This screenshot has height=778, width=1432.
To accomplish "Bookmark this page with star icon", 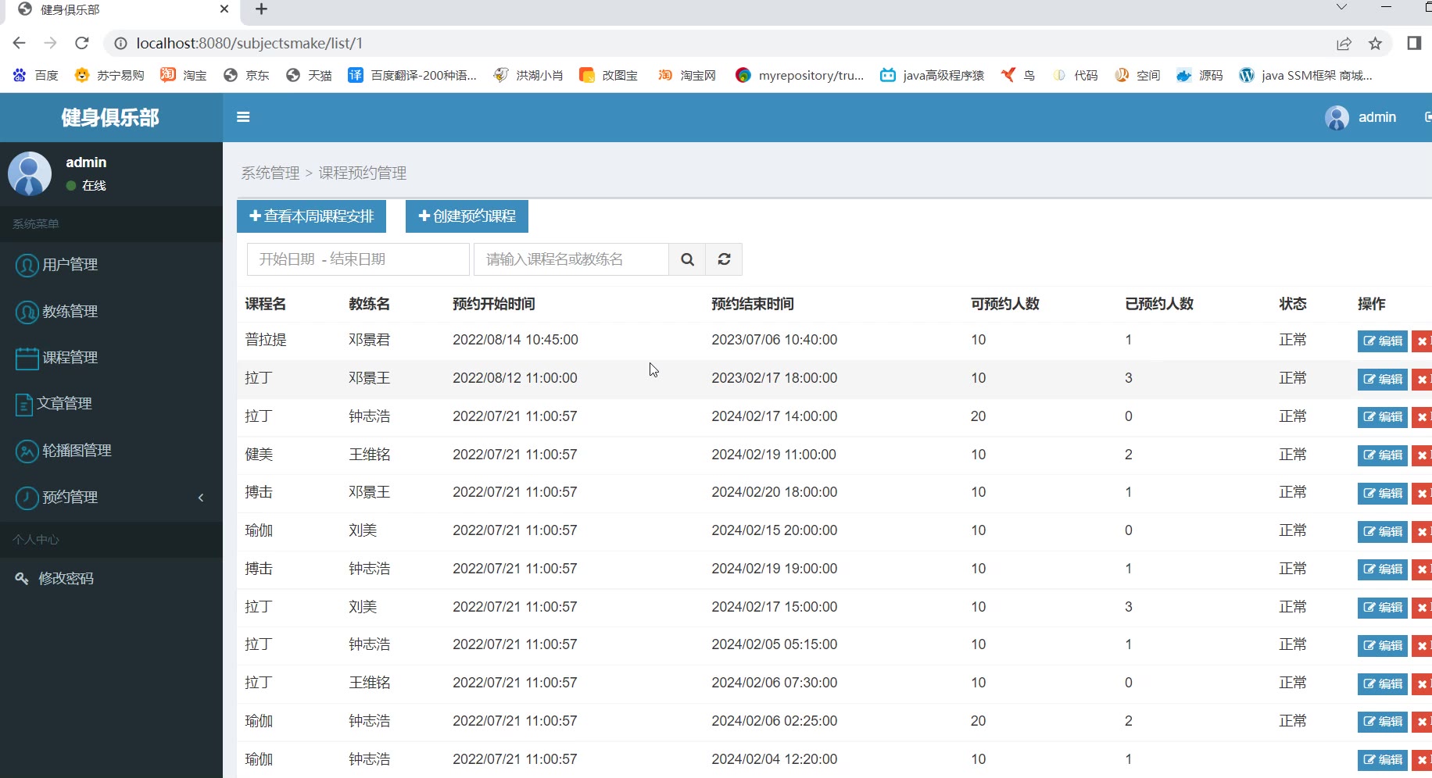I will [x=1375, y=44].
